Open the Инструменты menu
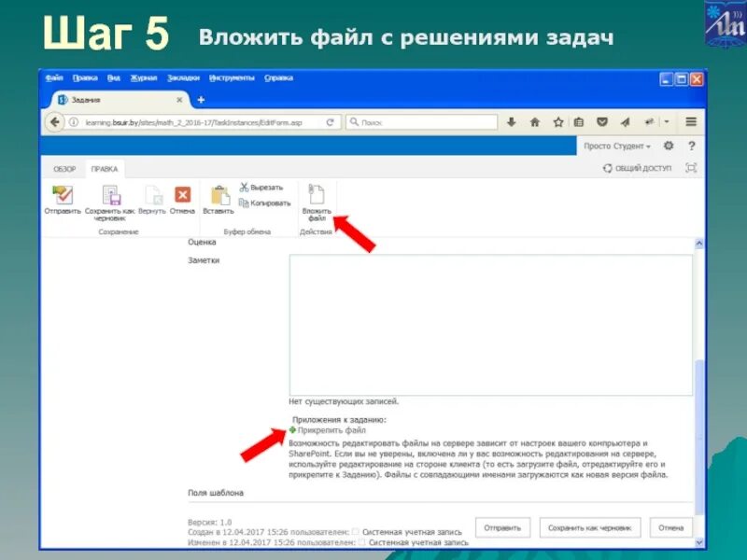747x560 pixels. pyautogui.click(x=232, y=78)
